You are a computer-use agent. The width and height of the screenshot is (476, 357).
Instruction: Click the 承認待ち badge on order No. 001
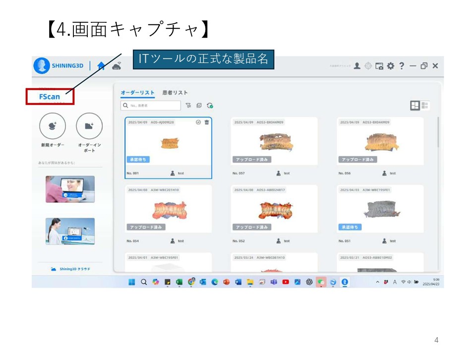coord(138,160)
